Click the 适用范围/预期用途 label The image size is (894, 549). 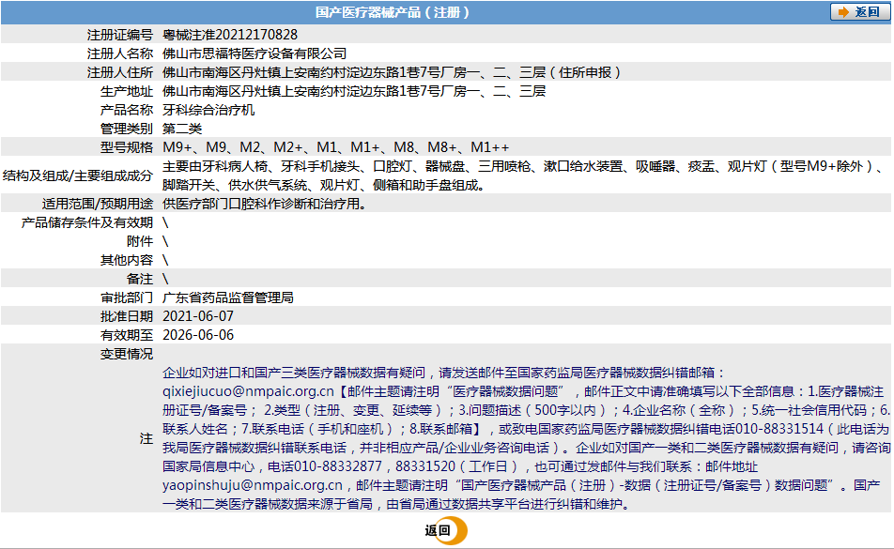click(x=98, y=204)
